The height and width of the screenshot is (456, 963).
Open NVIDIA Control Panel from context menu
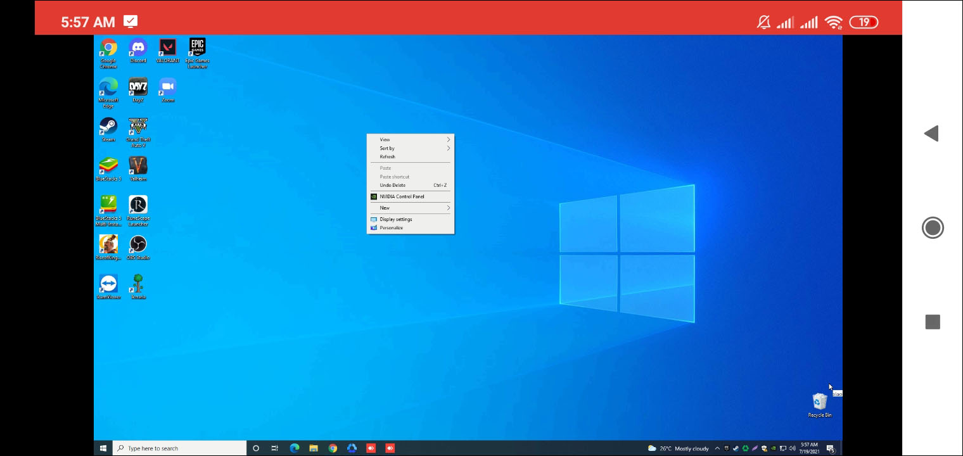pos(402,196)
